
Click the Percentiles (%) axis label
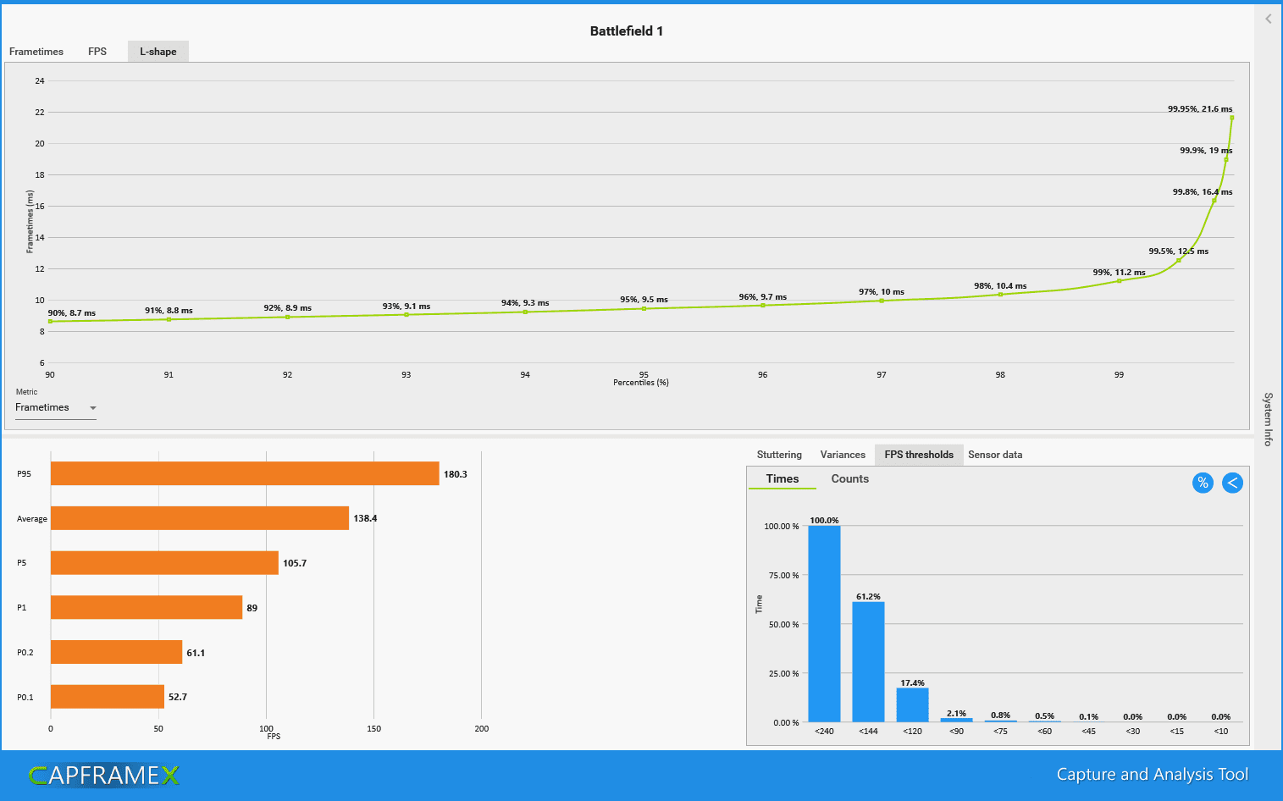pyautogui.click(x=641, y=383)
